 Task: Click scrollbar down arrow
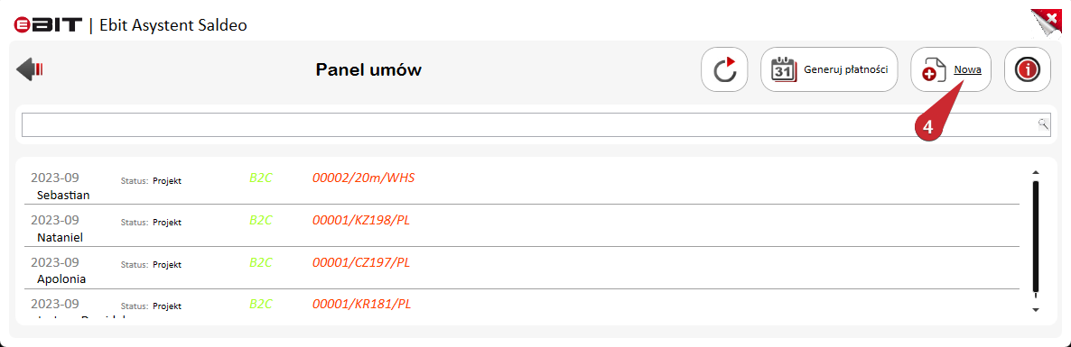1036,310
